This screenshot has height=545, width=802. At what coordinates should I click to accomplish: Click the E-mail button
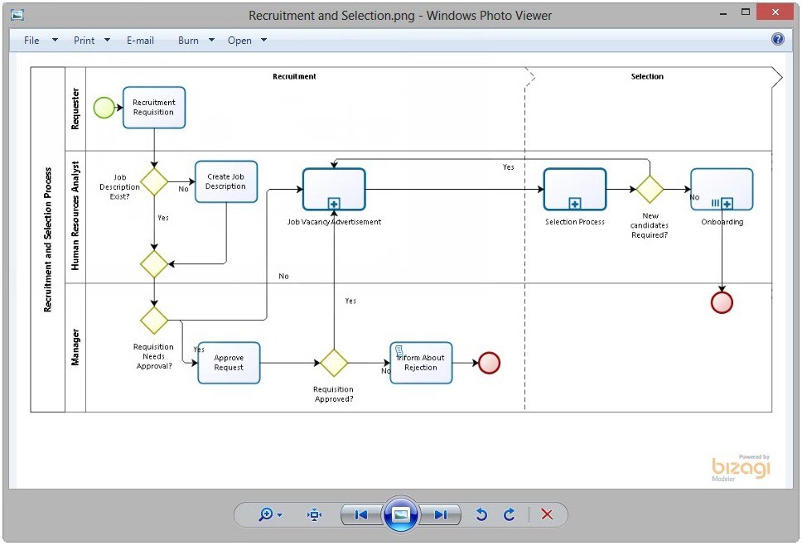tap(140, 41)
